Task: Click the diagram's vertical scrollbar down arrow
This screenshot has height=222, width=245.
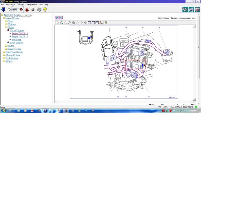Action: click(x=195, y=99)
